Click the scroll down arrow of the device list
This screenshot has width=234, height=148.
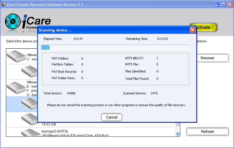pyautogui.click(x=177, y=134)
